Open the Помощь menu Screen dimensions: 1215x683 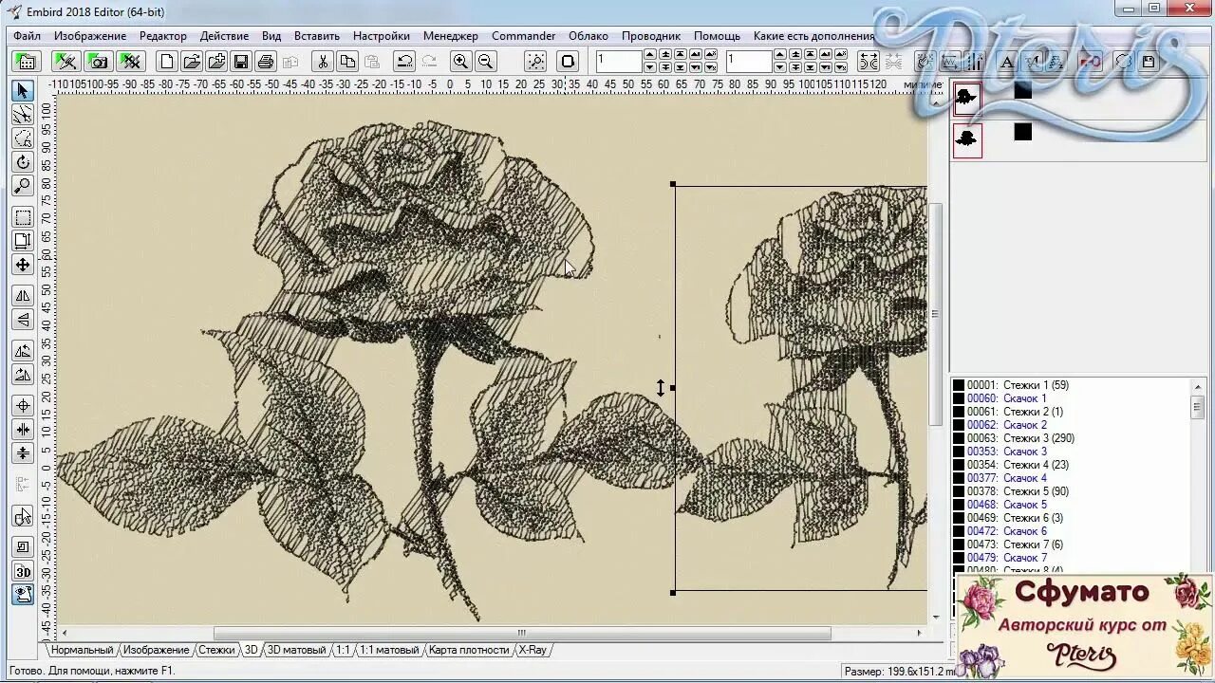click(717, 36)
